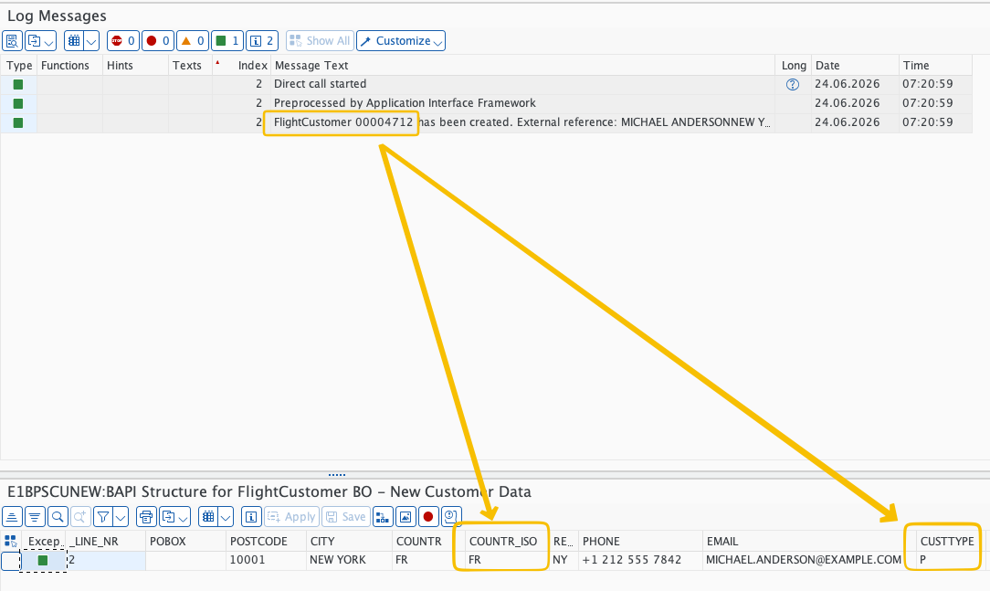Click the Find Next icon in data toolbar

80,516
